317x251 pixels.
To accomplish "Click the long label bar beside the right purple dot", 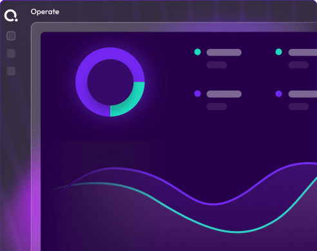I will [303, 94].
